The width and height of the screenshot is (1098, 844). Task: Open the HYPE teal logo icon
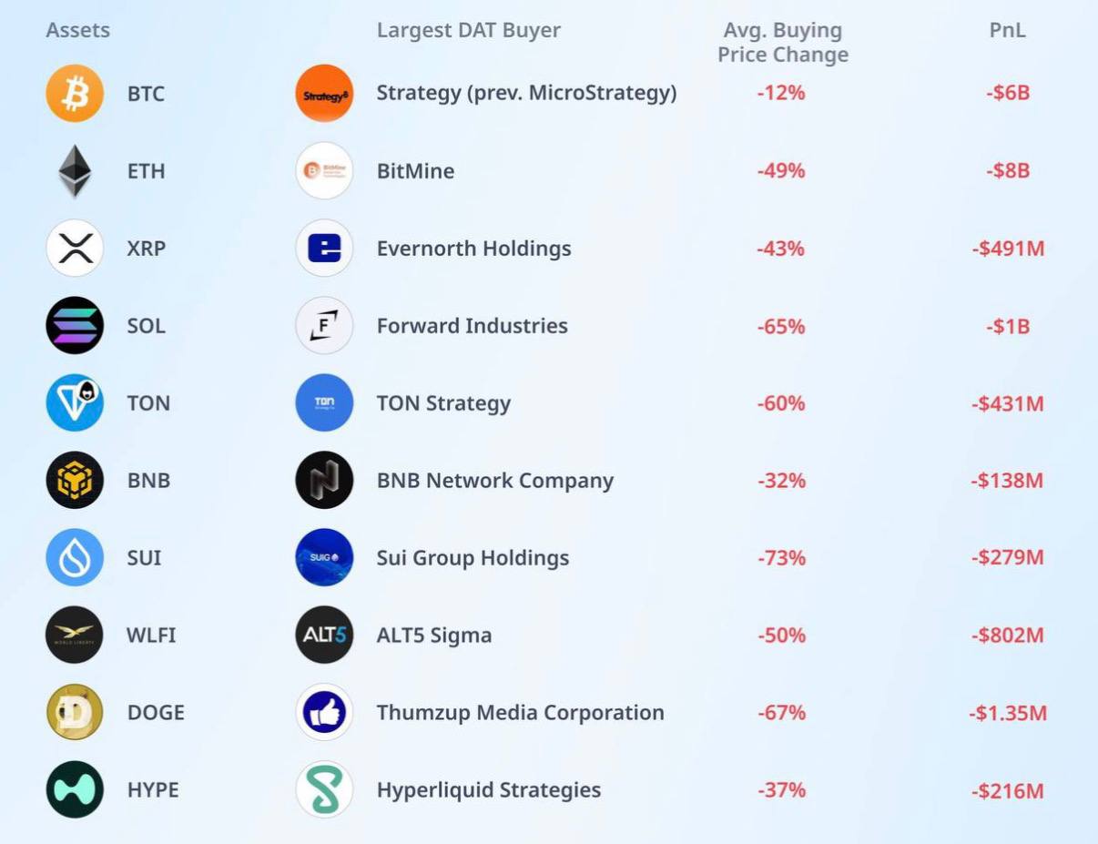(x=75, y=789)
